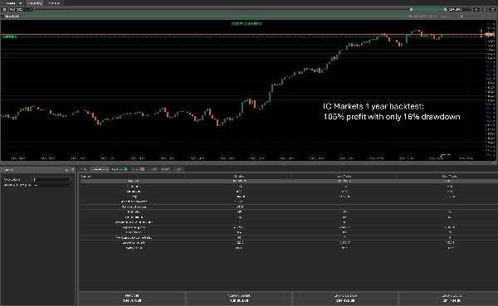The height and width of the screenshot is (306, 498).
Task: Open the second parameter dropdown
Action: [x=51, y=185]
